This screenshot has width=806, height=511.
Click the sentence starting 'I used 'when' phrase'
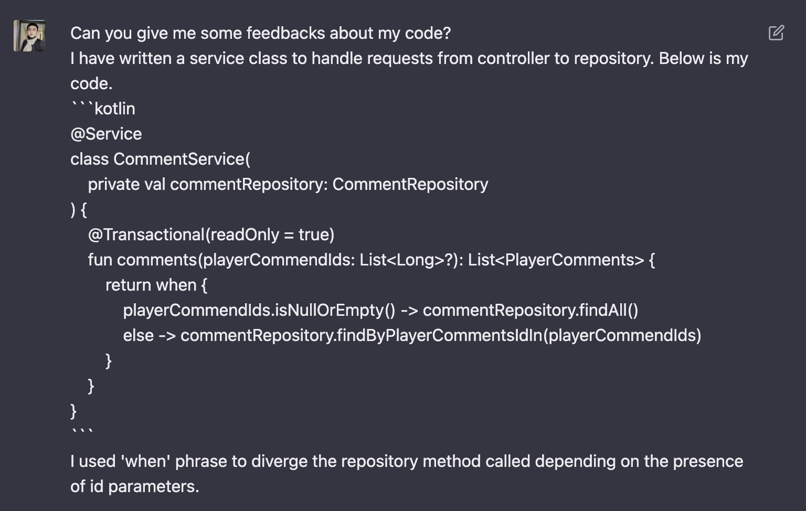[407, 461]
